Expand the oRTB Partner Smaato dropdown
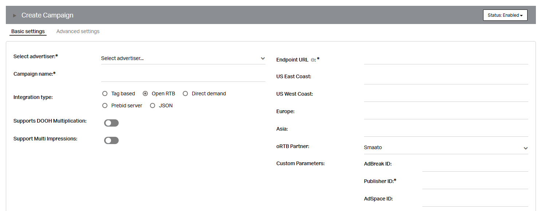This screenshot has width=537, height=211. [446, 148]
